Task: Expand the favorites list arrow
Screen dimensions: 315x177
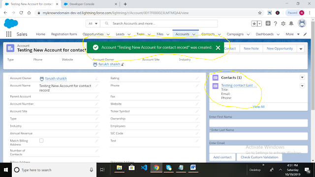Action: pyautogui.click(x=259, y=24)
